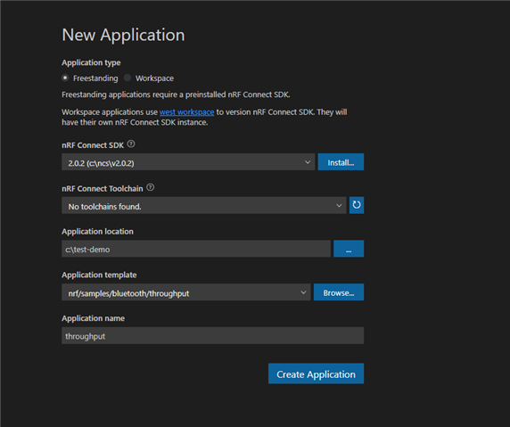Click the Install... button
510x427 pixels.
click(x=341, y=162)
